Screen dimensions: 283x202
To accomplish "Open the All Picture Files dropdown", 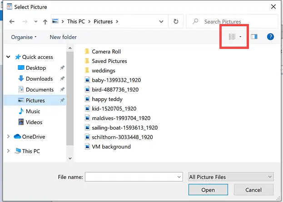I will pyautogui.click(x=231, y=177).
